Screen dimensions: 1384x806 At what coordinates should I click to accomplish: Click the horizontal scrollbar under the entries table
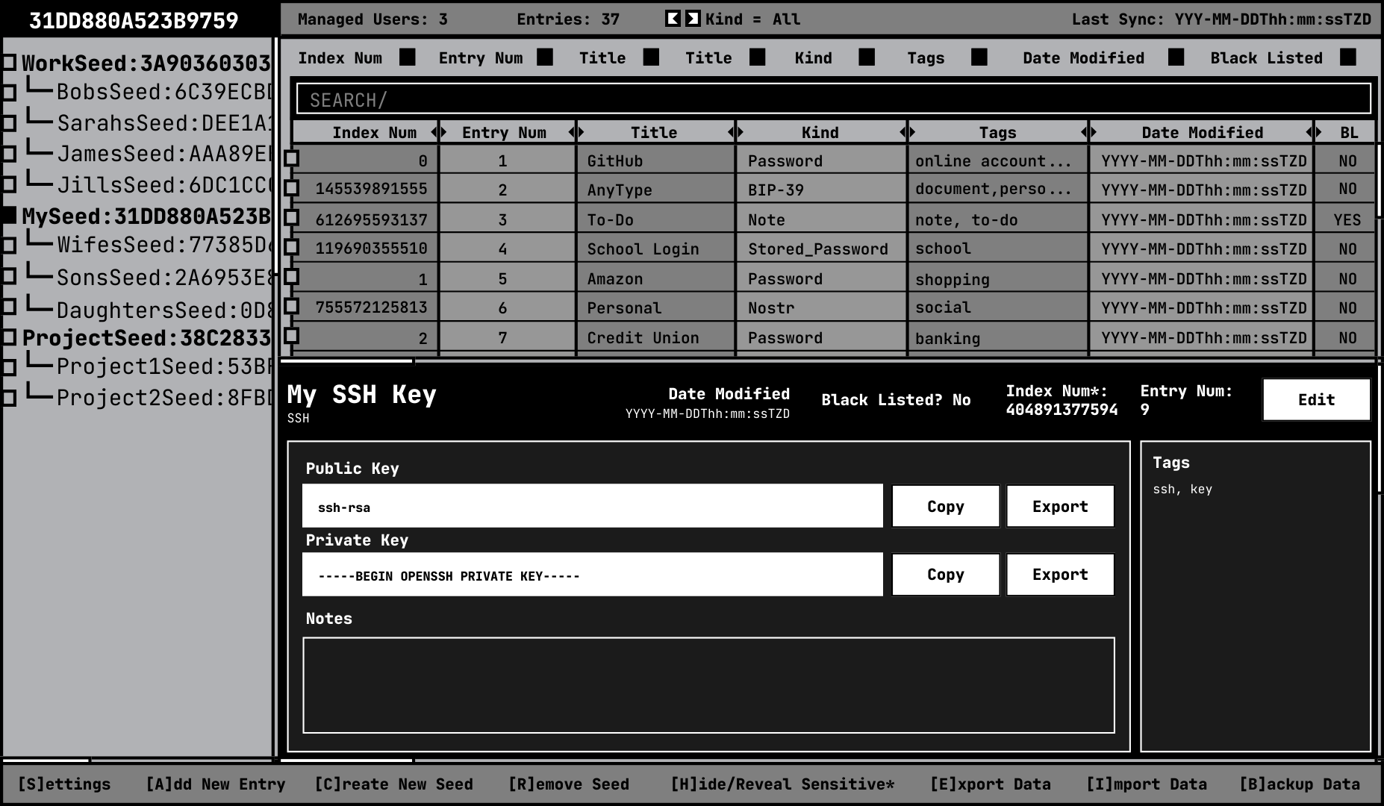(x=346, y=361)
